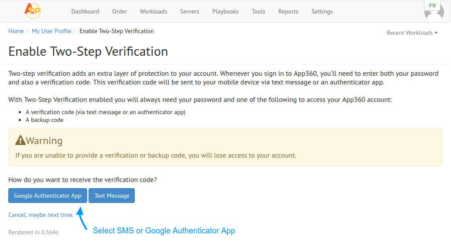Open the Settings menu
451x243 pixels.
(322, 11)
